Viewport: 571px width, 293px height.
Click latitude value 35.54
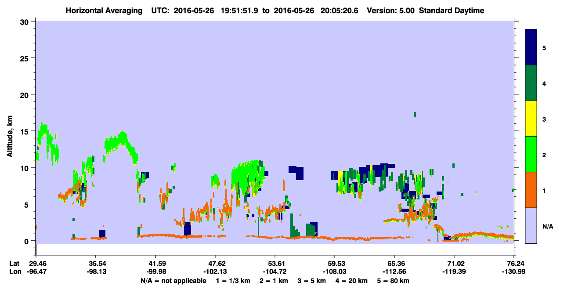(96, 264)
